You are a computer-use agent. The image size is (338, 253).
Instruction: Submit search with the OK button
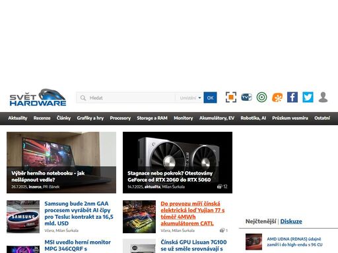pyautogui.click(x=210, y=98)
